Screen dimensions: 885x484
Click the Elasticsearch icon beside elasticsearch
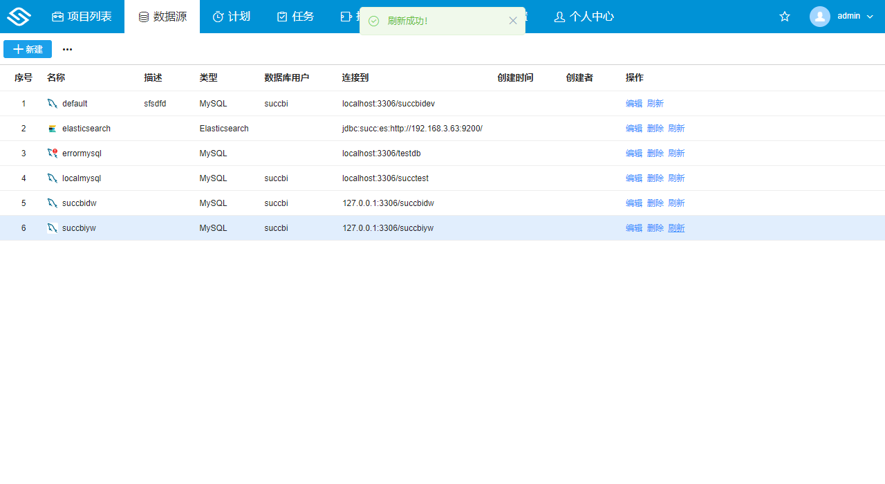(53, 129)
